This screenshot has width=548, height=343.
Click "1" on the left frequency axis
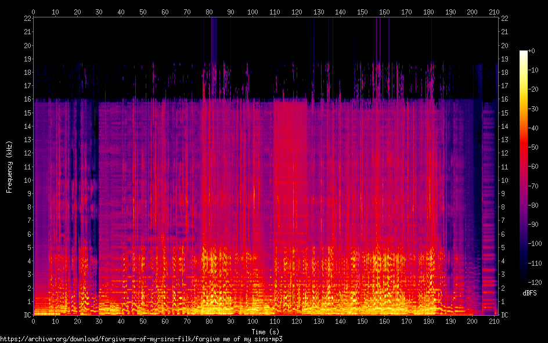pyautogui.click(x=30, y=301)
